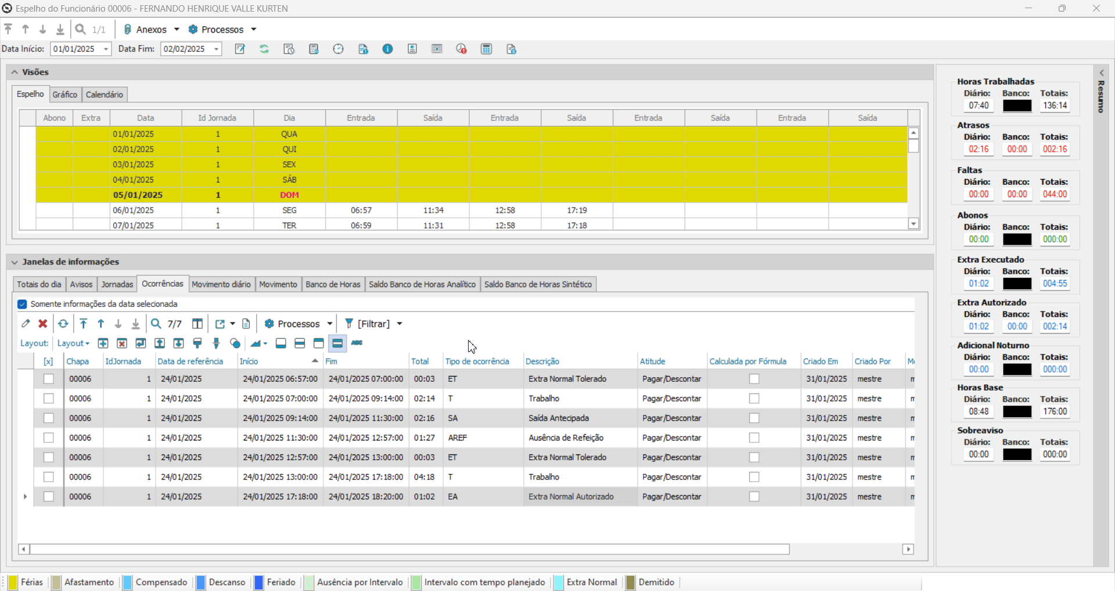The width and height of the screenshot is (1115, 591).
Task: Check the row ending 24/01/2025 07:00:00
Action: pos(49,379)
